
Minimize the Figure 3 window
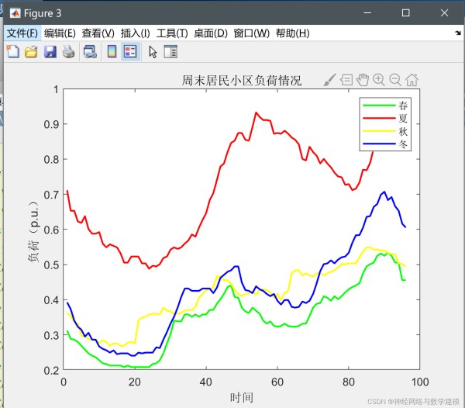coord(367,12)
